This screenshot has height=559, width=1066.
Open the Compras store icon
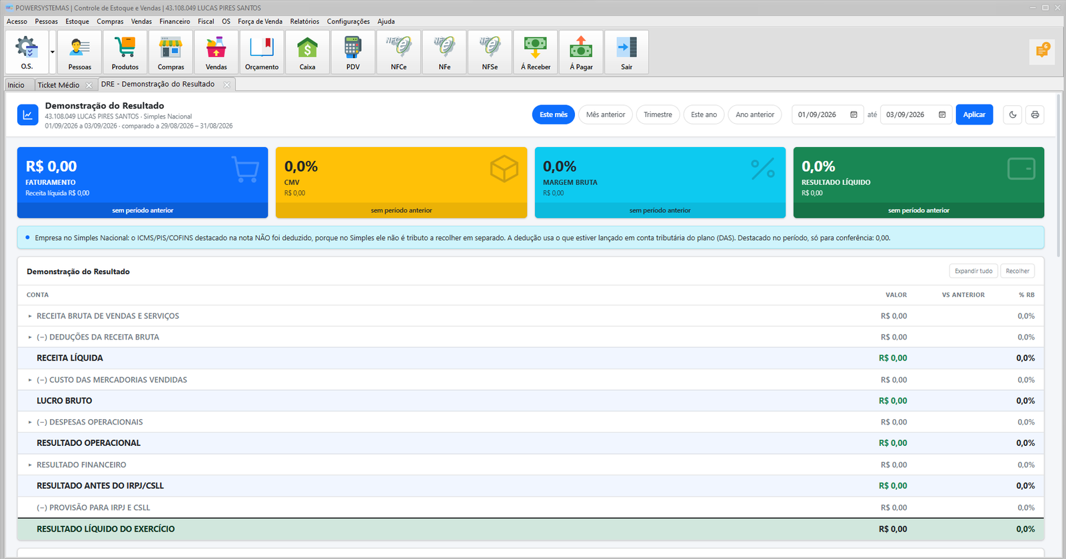coord(171,52)
